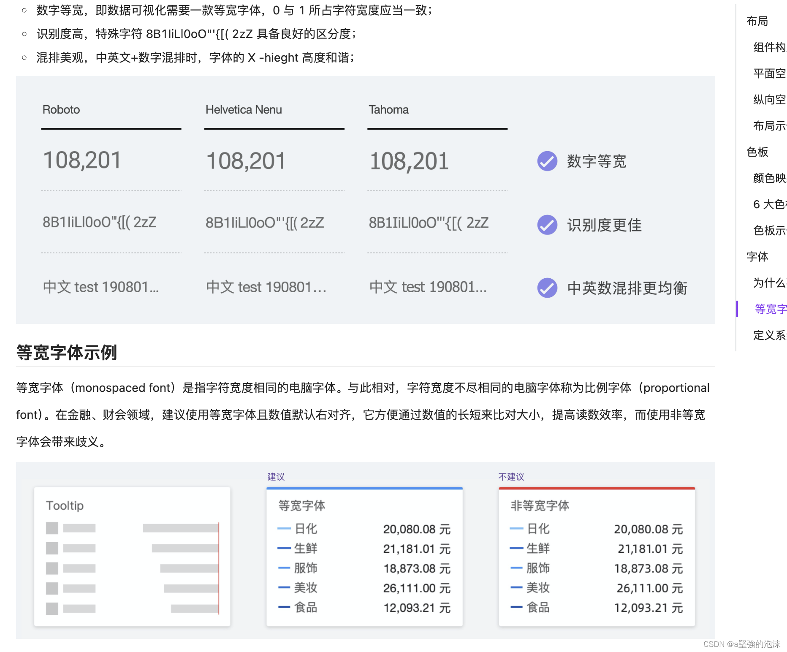Click the 数字等宽 label

point(597,161)
